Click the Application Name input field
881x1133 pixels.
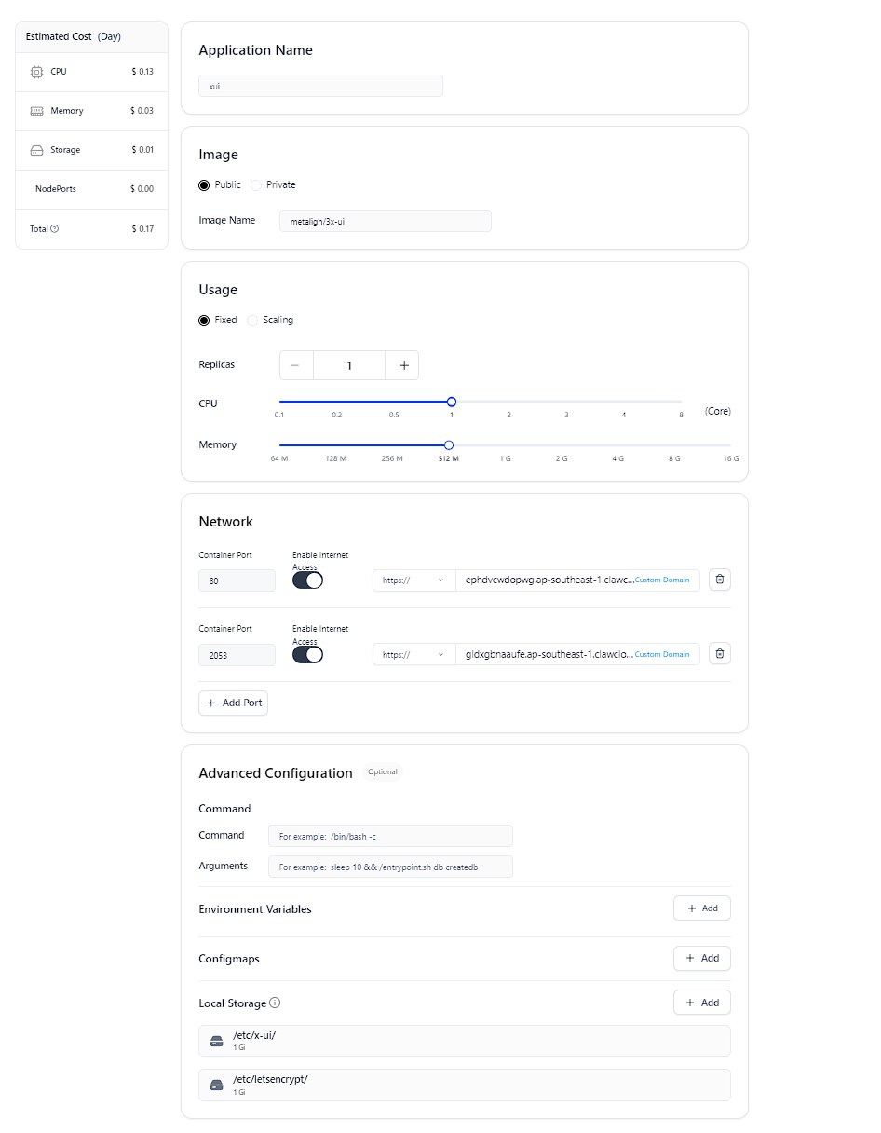[x=320, y=86]
